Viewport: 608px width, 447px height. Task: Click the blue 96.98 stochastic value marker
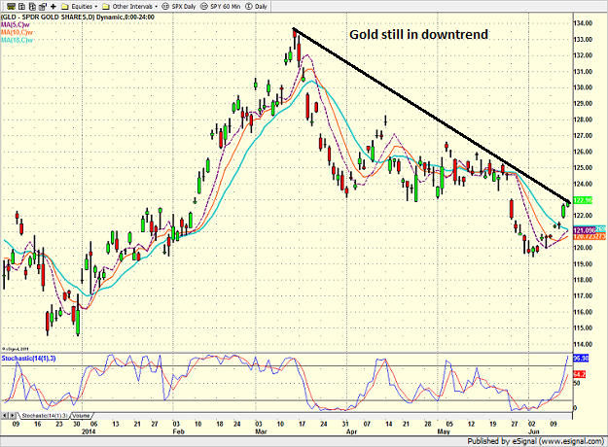(x=581, y=359)
